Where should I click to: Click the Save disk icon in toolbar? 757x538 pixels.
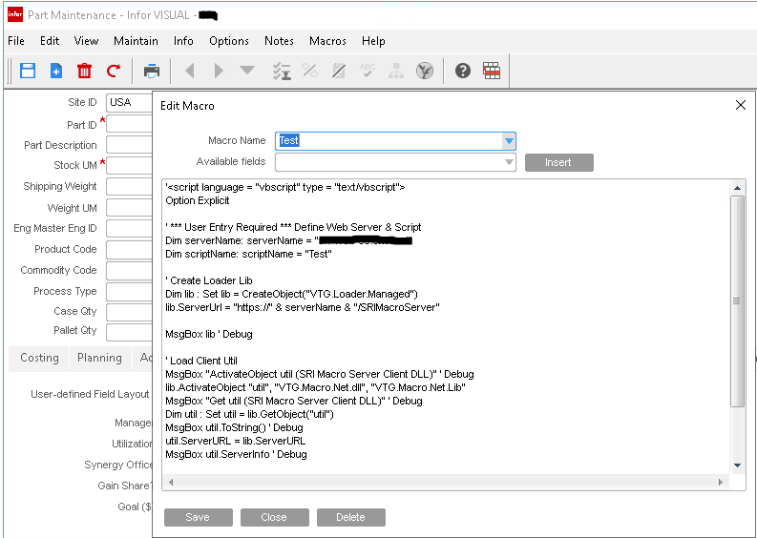click(28, 71)
